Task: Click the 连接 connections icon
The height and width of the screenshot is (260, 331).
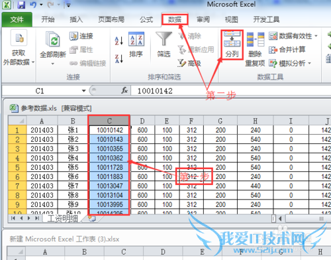Action: [81, 36]
